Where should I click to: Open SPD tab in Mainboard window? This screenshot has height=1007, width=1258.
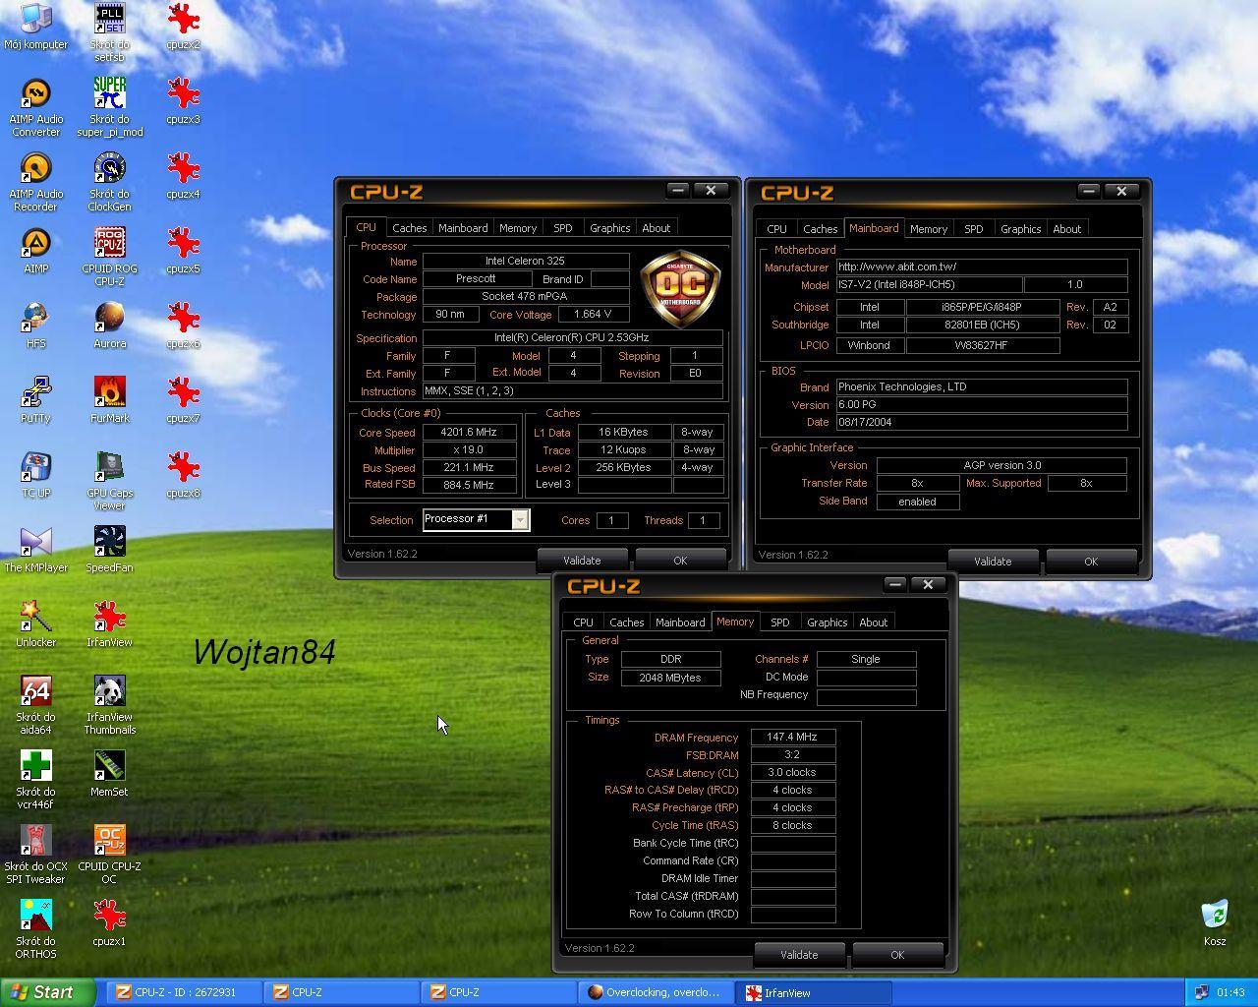coord(974,229)
